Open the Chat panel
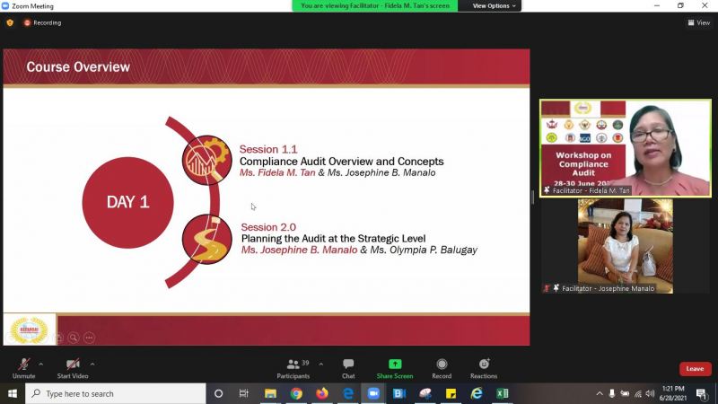 348,364
